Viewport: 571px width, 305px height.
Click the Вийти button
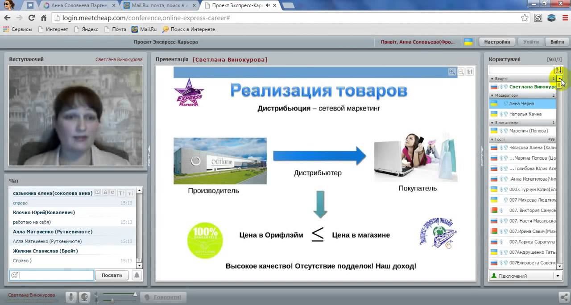(x=557, y=42)
